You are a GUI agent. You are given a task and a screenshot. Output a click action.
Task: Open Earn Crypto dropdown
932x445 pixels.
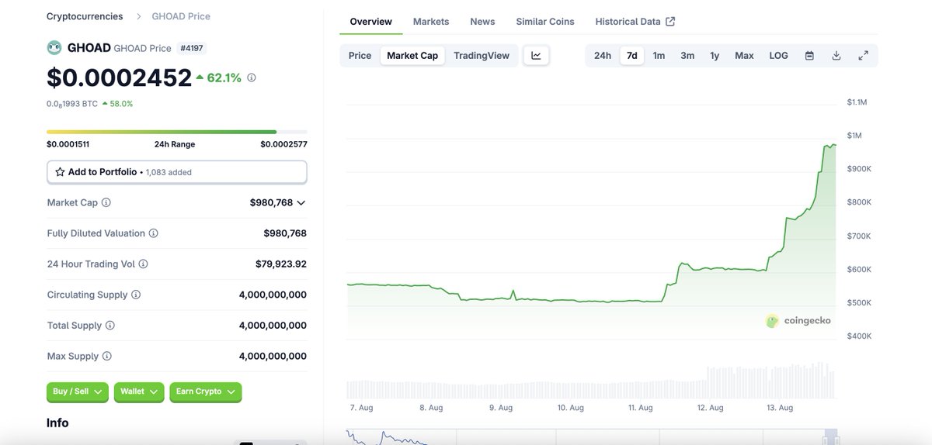click(x=206, y=392)
